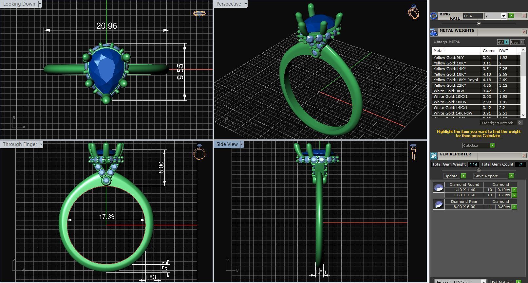
Task: Open the Looking Down viewport menu arrow
Action: tap(40, 4)
